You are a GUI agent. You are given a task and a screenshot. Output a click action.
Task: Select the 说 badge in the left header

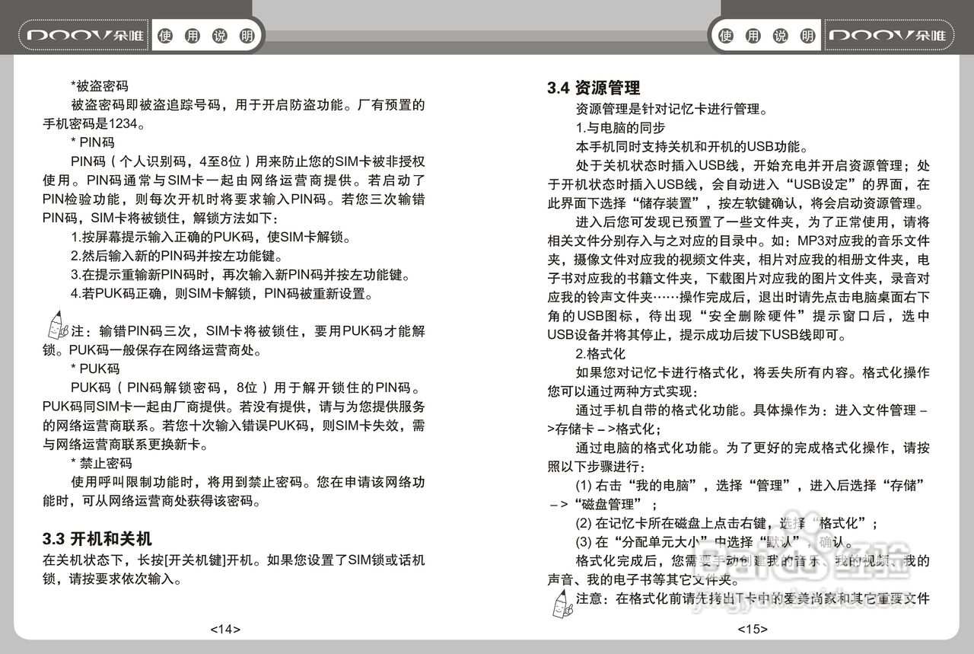click(x=220, y=34)
